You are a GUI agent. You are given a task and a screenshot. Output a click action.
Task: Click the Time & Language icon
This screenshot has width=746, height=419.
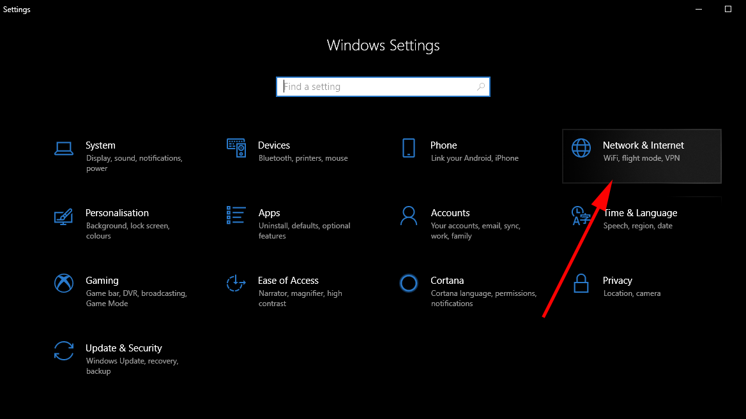tap(581, 216)
